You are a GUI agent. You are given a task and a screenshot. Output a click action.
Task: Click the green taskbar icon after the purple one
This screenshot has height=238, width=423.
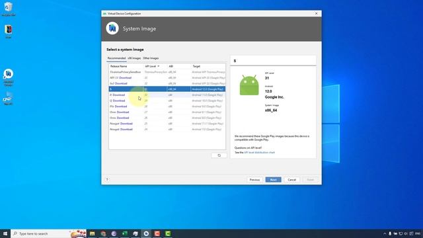click(x=125, y=233)
